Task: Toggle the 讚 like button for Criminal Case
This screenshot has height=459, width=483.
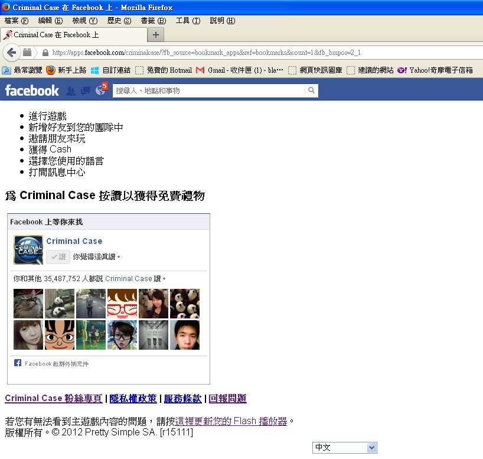Action: [58, 257]
